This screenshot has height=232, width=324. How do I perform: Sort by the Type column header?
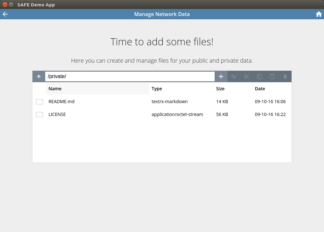157,89
